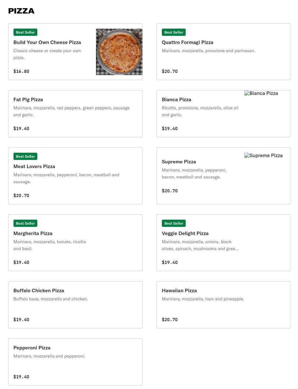The height and width of the screenshot is (389, 298).
Task: Click the Bianca Pizza image placeholder
Action: click(x=261, y=93)
